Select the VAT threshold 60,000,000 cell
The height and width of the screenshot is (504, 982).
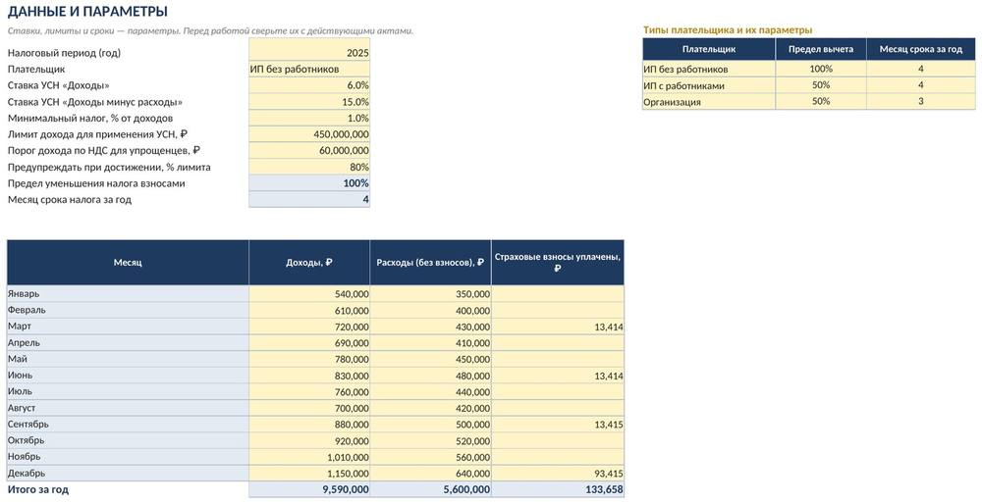tap(308, 151)
